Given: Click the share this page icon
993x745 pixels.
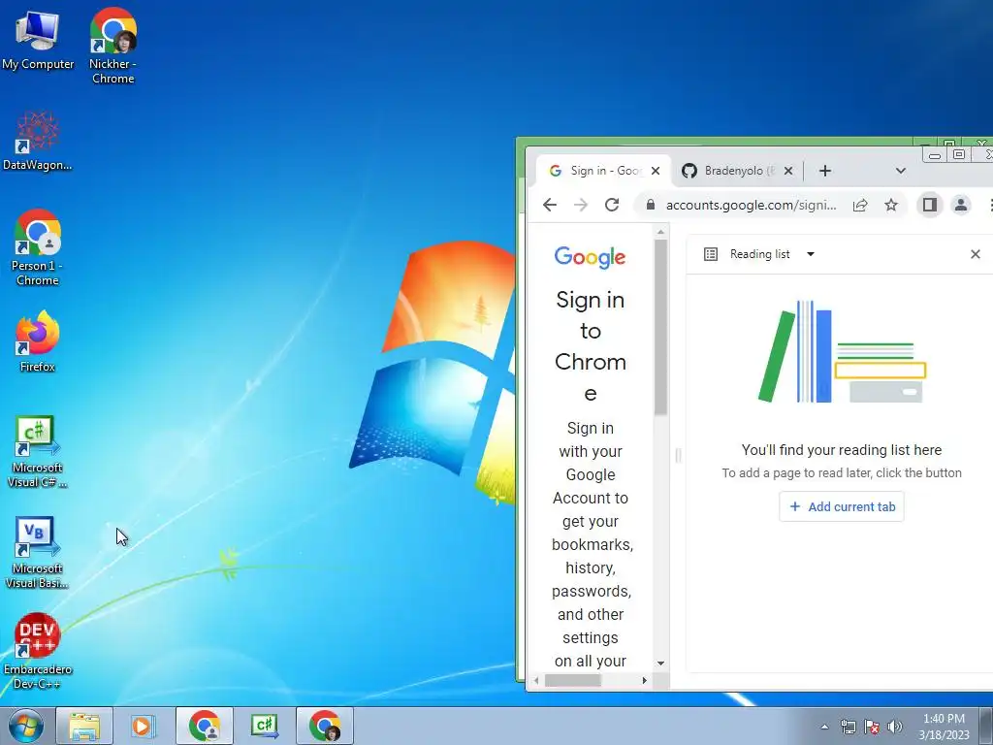Looking at the screenshot, I should point(860,205).
